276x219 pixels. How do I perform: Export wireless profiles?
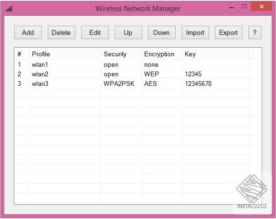point(229,32)
